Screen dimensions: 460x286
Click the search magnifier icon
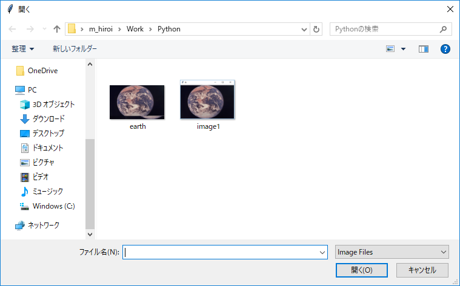tap(444, 29)
